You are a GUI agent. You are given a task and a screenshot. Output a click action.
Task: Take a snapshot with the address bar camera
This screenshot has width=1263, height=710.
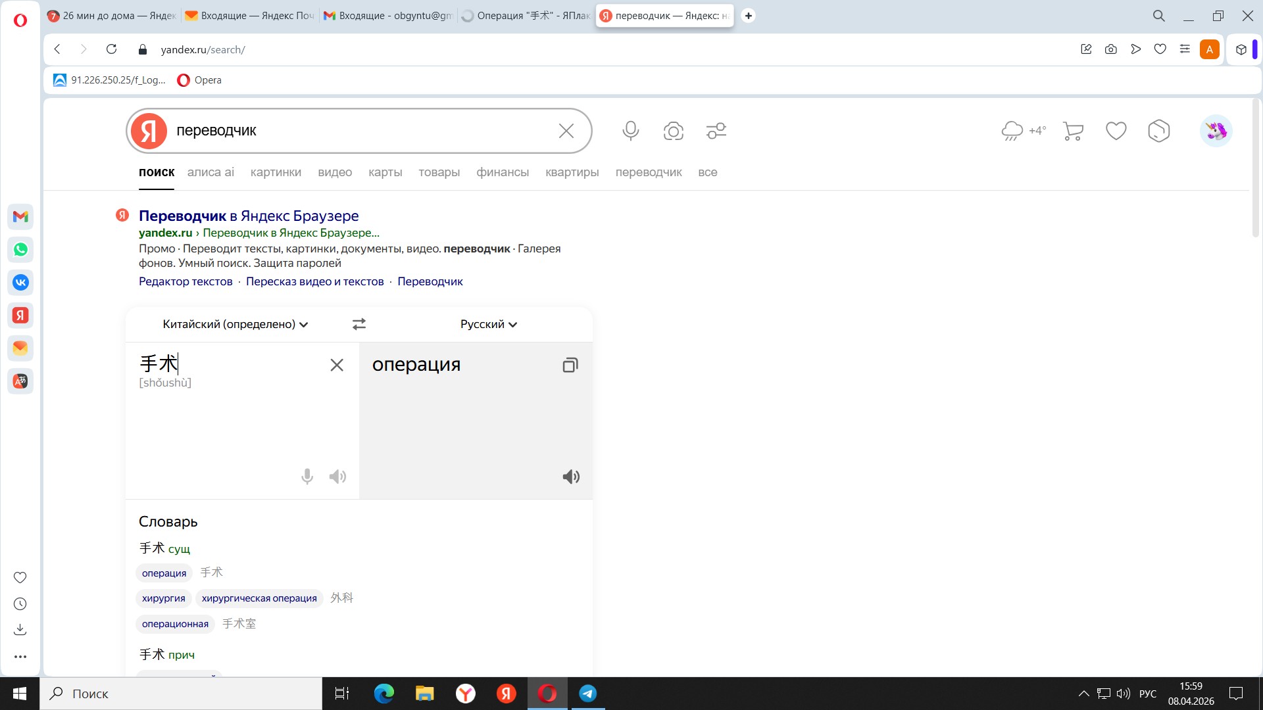(1110, 49)
